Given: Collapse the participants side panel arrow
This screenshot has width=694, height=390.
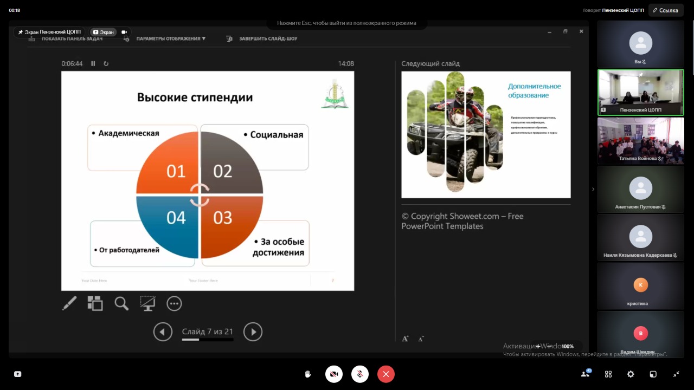Looking at the screenshot, I should tap(593, 189).
